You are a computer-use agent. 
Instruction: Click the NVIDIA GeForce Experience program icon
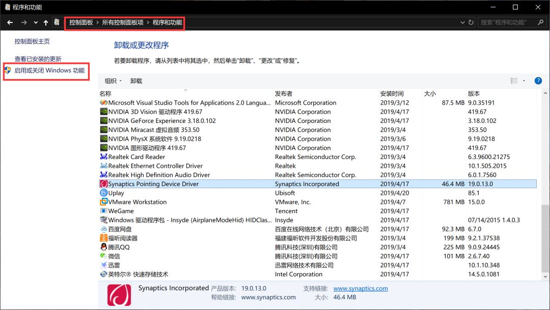pyautogui.click(x=104, y=121)
